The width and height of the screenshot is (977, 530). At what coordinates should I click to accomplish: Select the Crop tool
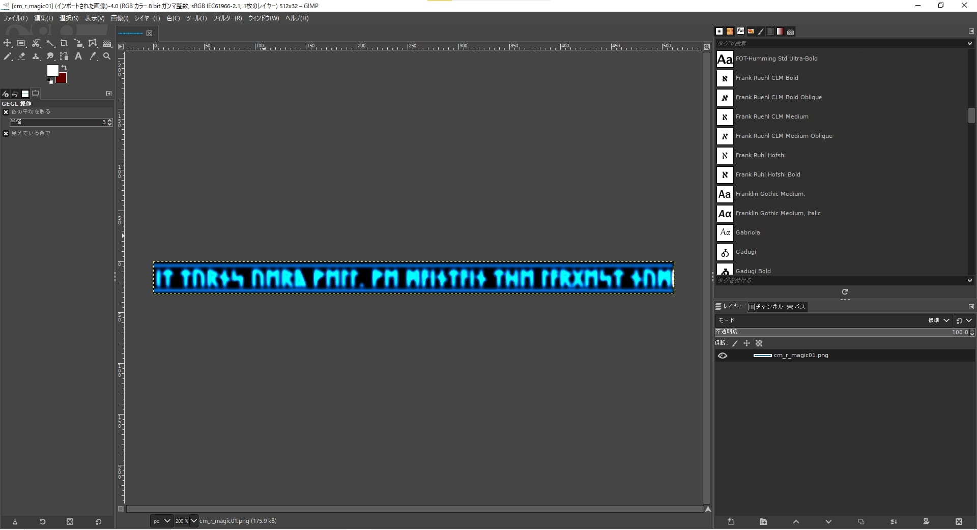[x=64, y=43]
